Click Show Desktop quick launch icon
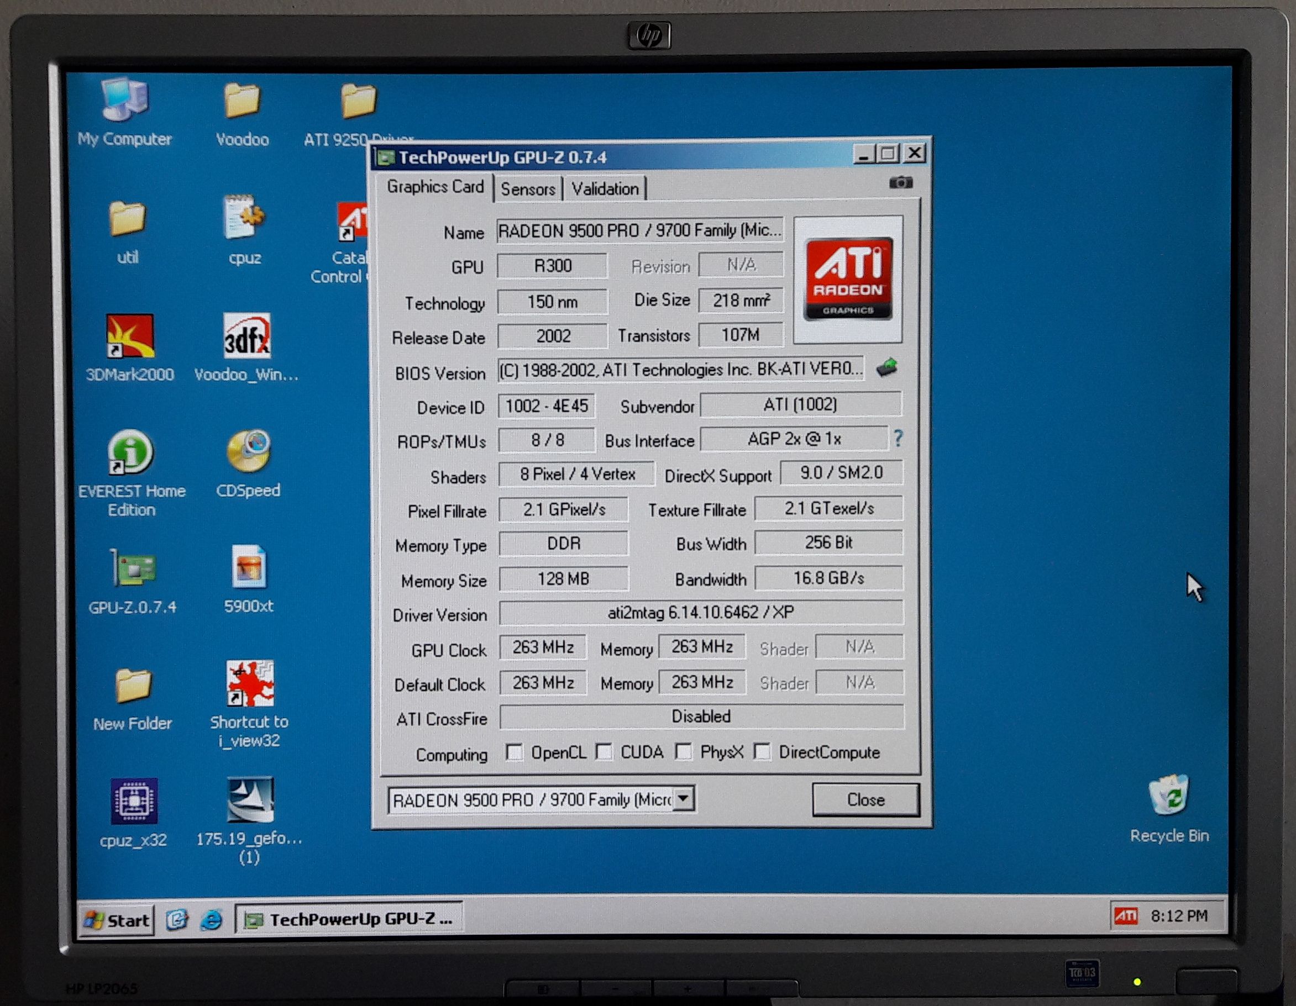This screenshot has width=1296, height=1006. point(176,920)
